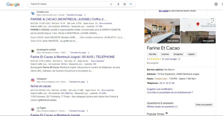Click the Enregistrer button
The height and width of the screenshot is (116, 223).
[x=178, y=54]
